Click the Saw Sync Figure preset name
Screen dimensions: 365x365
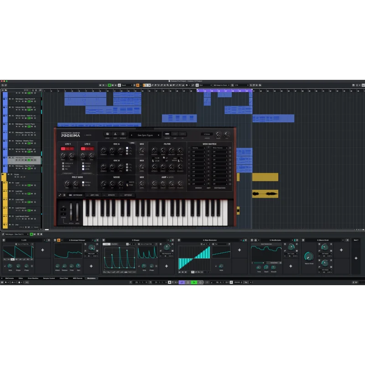point(145,135)
